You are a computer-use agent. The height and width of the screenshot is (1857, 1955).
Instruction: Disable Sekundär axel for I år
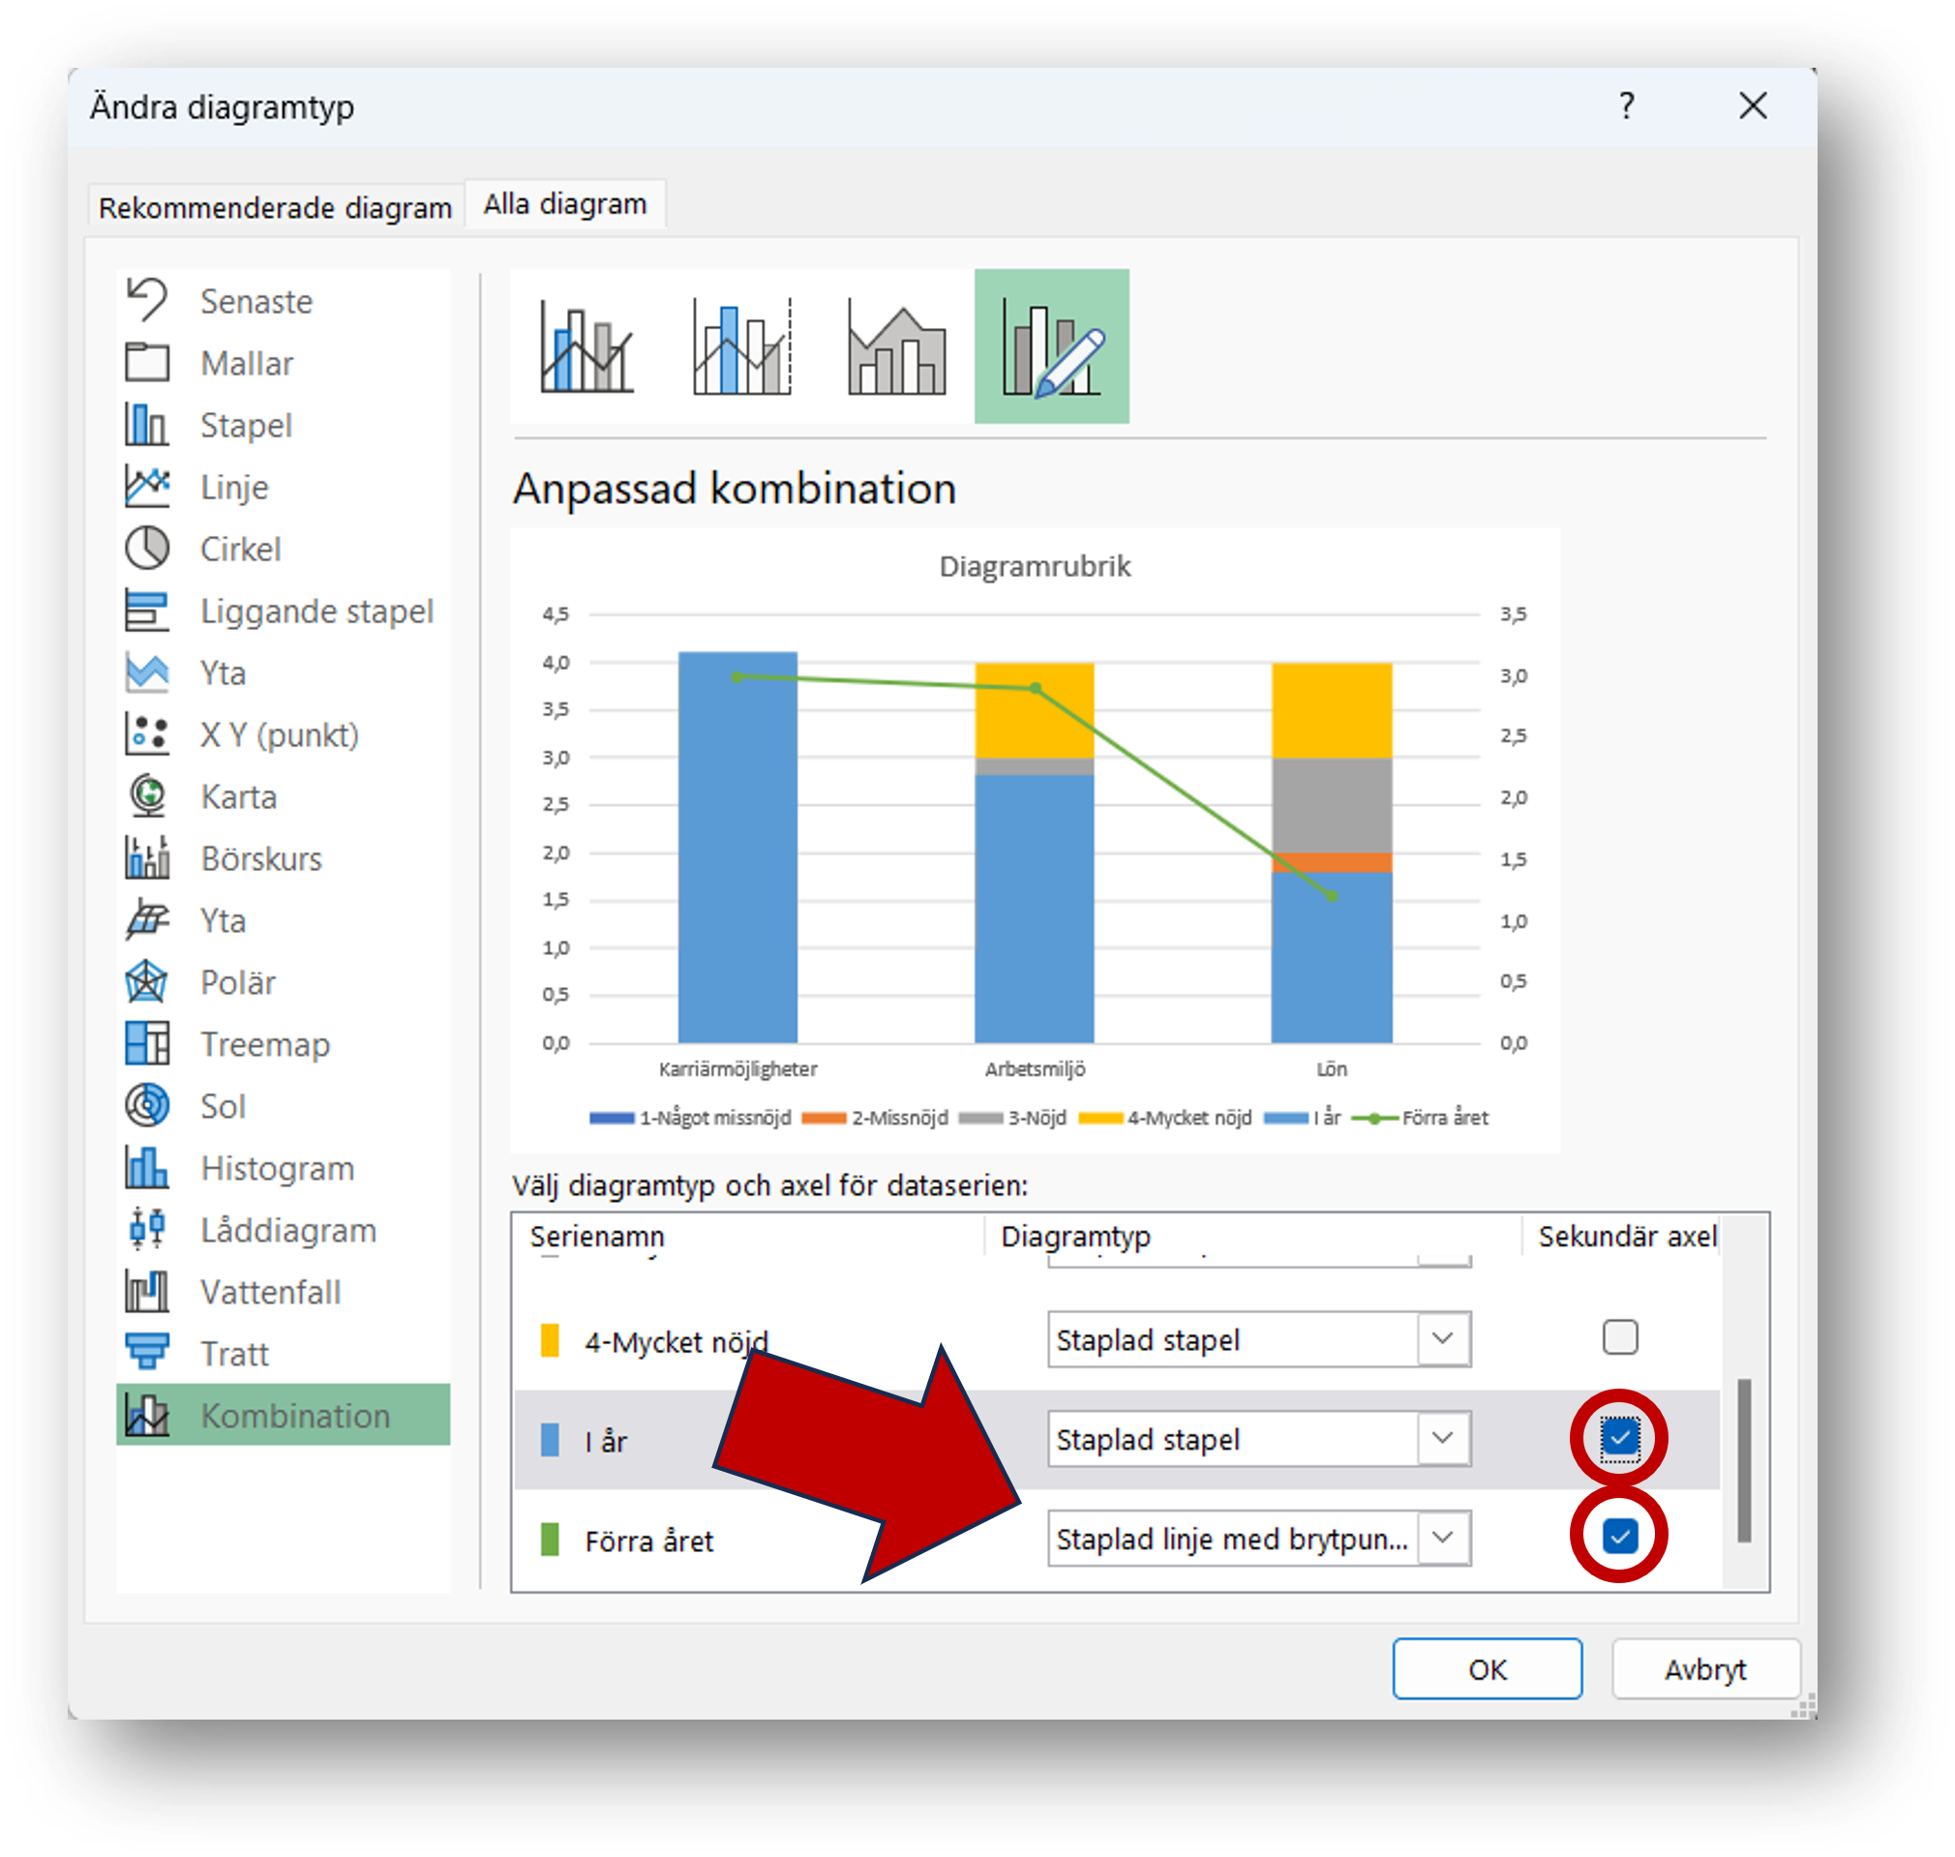point(1619,1440)
